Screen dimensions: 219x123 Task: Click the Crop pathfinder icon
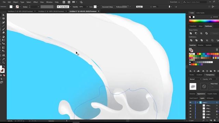pos(207,40)
